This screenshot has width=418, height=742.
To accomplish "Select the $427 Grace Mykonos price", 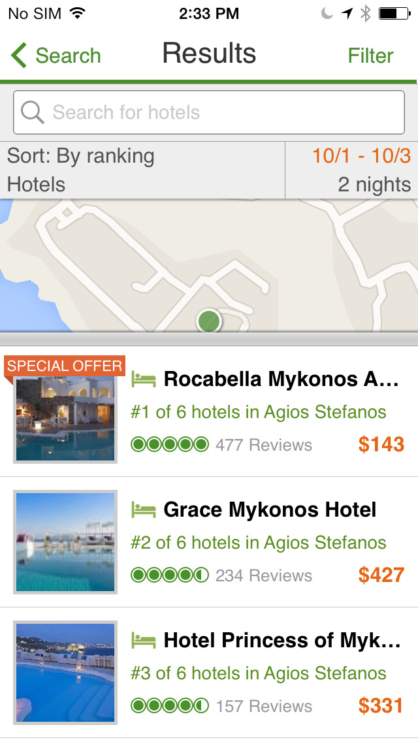I will 381,575.
